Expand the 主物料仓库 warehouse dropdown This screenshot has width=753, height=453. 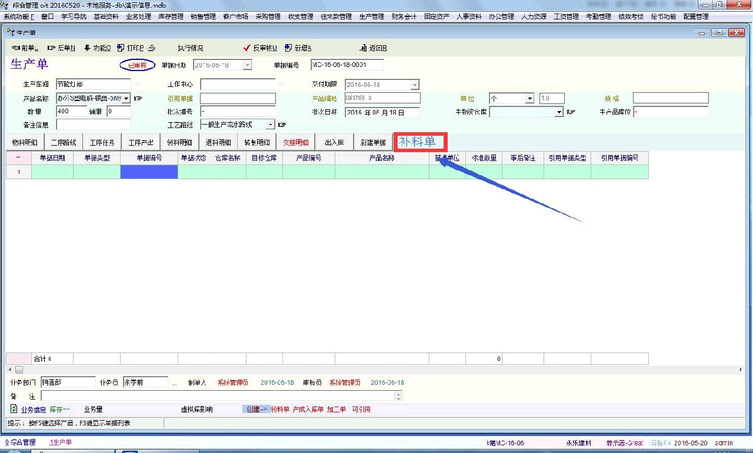pyautogui.click(x=559, y=112)
